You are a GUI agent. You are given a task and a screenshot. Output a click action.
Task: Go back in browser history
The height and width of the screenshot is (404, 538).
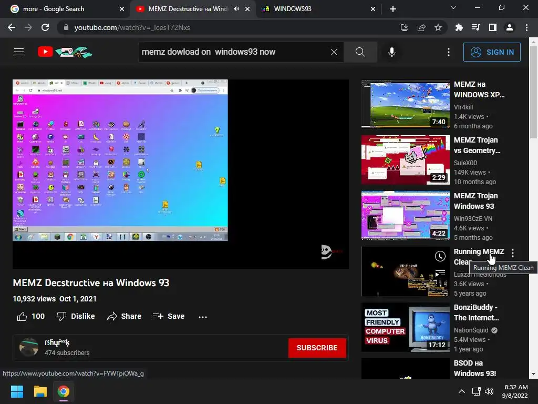point(12,27)
